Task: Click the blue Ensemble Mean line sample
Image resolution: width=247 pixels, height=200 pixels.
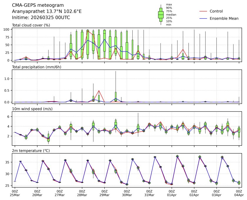Action: pos(204,18)
